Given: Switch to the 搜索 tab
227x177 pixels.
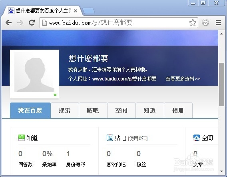Looking at the screenshot, I should (x=65, y=111).
